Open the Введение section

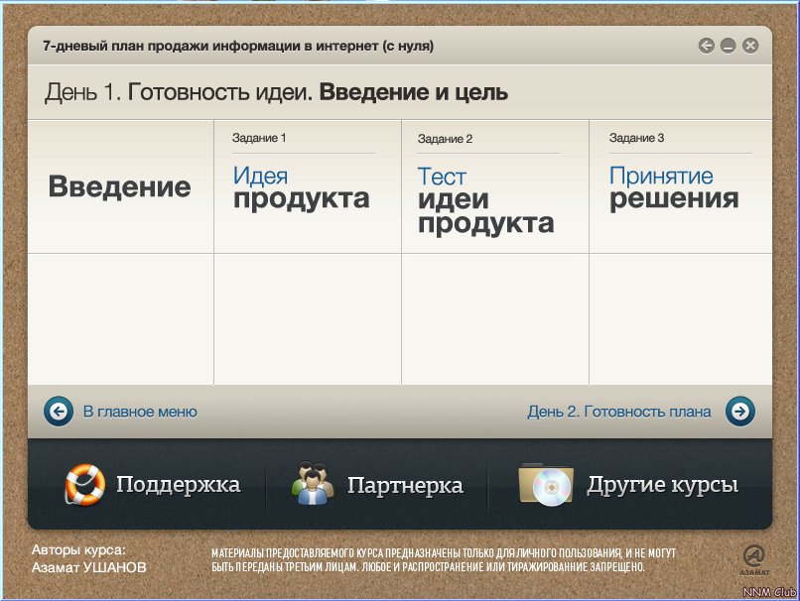[119, 186]
